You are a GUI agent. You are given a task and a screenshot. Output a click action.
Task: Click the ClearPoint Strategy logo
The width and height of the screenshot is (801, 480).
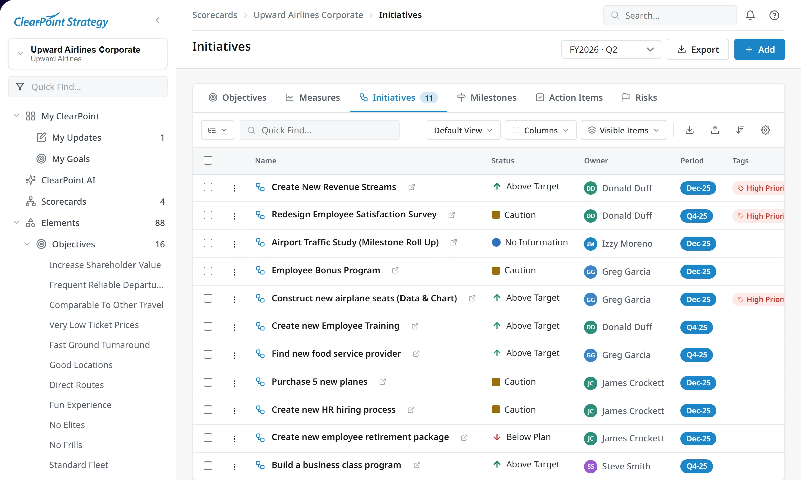[61, 20]
